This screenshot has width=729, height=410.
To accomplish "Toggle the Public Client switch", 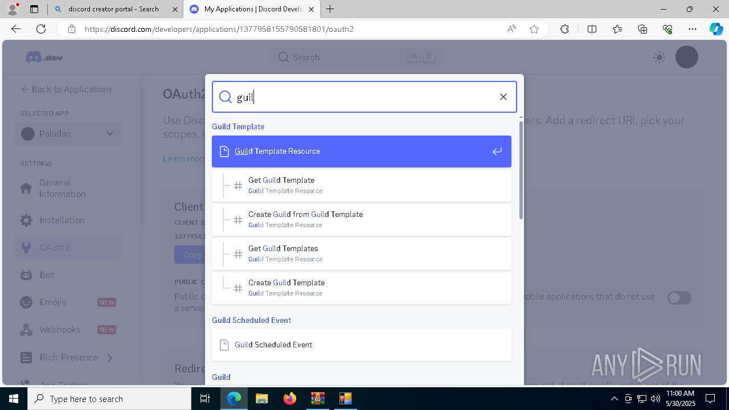I will 679,298.
